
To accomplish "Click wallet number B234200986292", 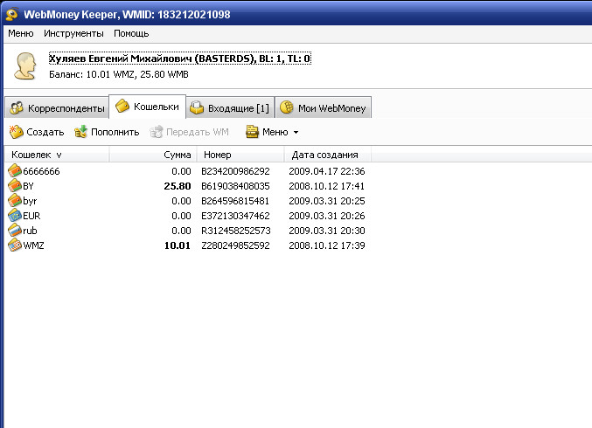I will point(235,171).
